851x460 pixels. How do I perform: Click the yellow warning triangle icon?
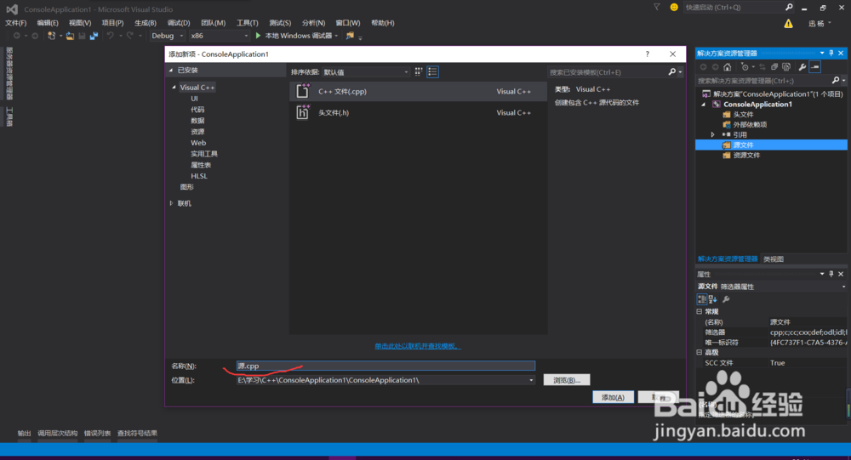tap(788, 23)
